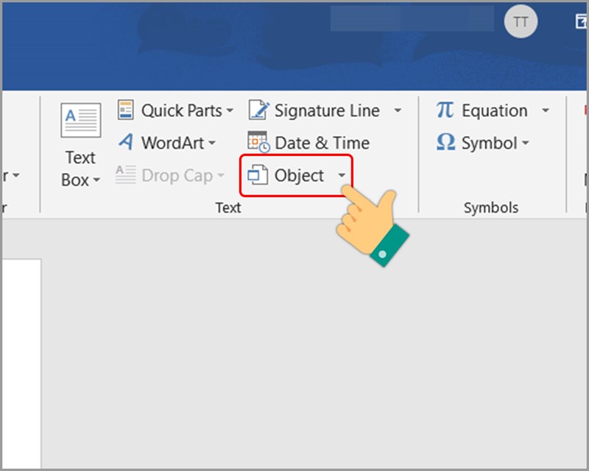The width and height of the screenshot is (589, 471).
Task: Click the Object icon in Text group
Action: click(258, 175)
